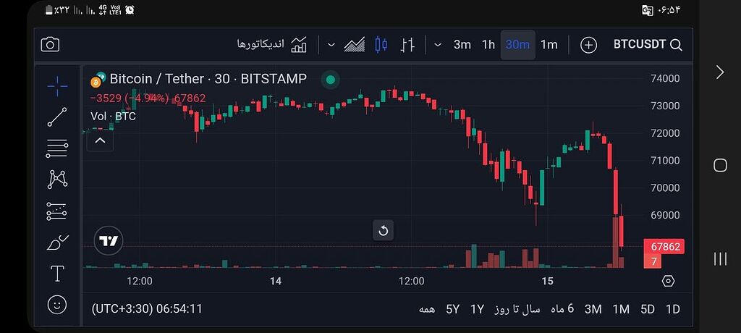Click the reset chart view button
The width and height of the screenshot is (741, 333).
coord(384,231)
